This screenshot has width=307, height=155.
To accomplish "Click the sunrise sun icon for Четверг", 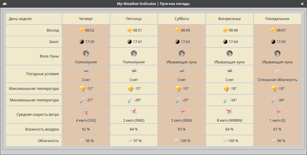I will [82, 30].
